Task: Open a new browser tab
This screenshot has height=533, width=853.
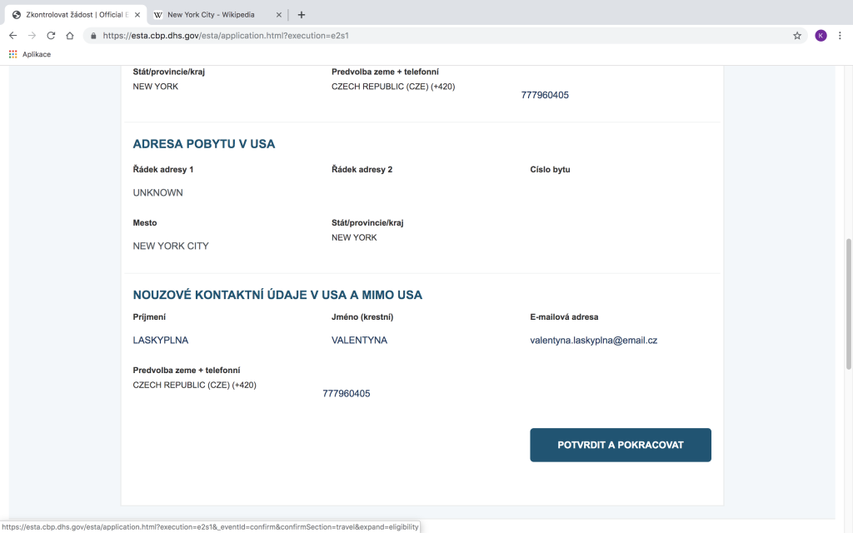Action: (301, 15)
